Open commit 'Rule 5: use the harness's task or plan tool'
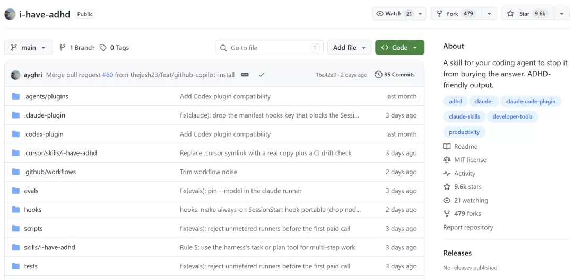The width and height of the screenshot is (573, 279). (267, 247)
